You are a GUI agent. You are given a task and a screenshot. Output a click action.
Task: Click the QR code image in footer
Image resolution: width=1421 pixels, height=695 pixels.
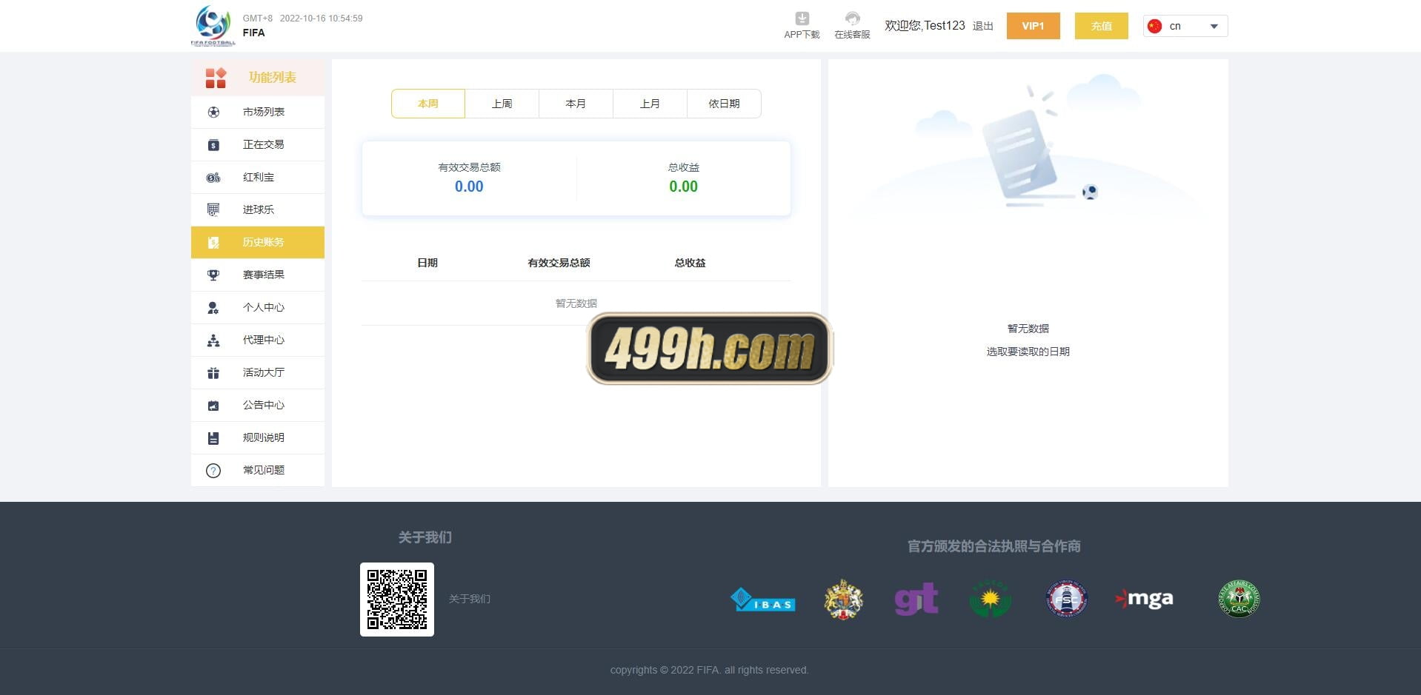coord(397,600)
